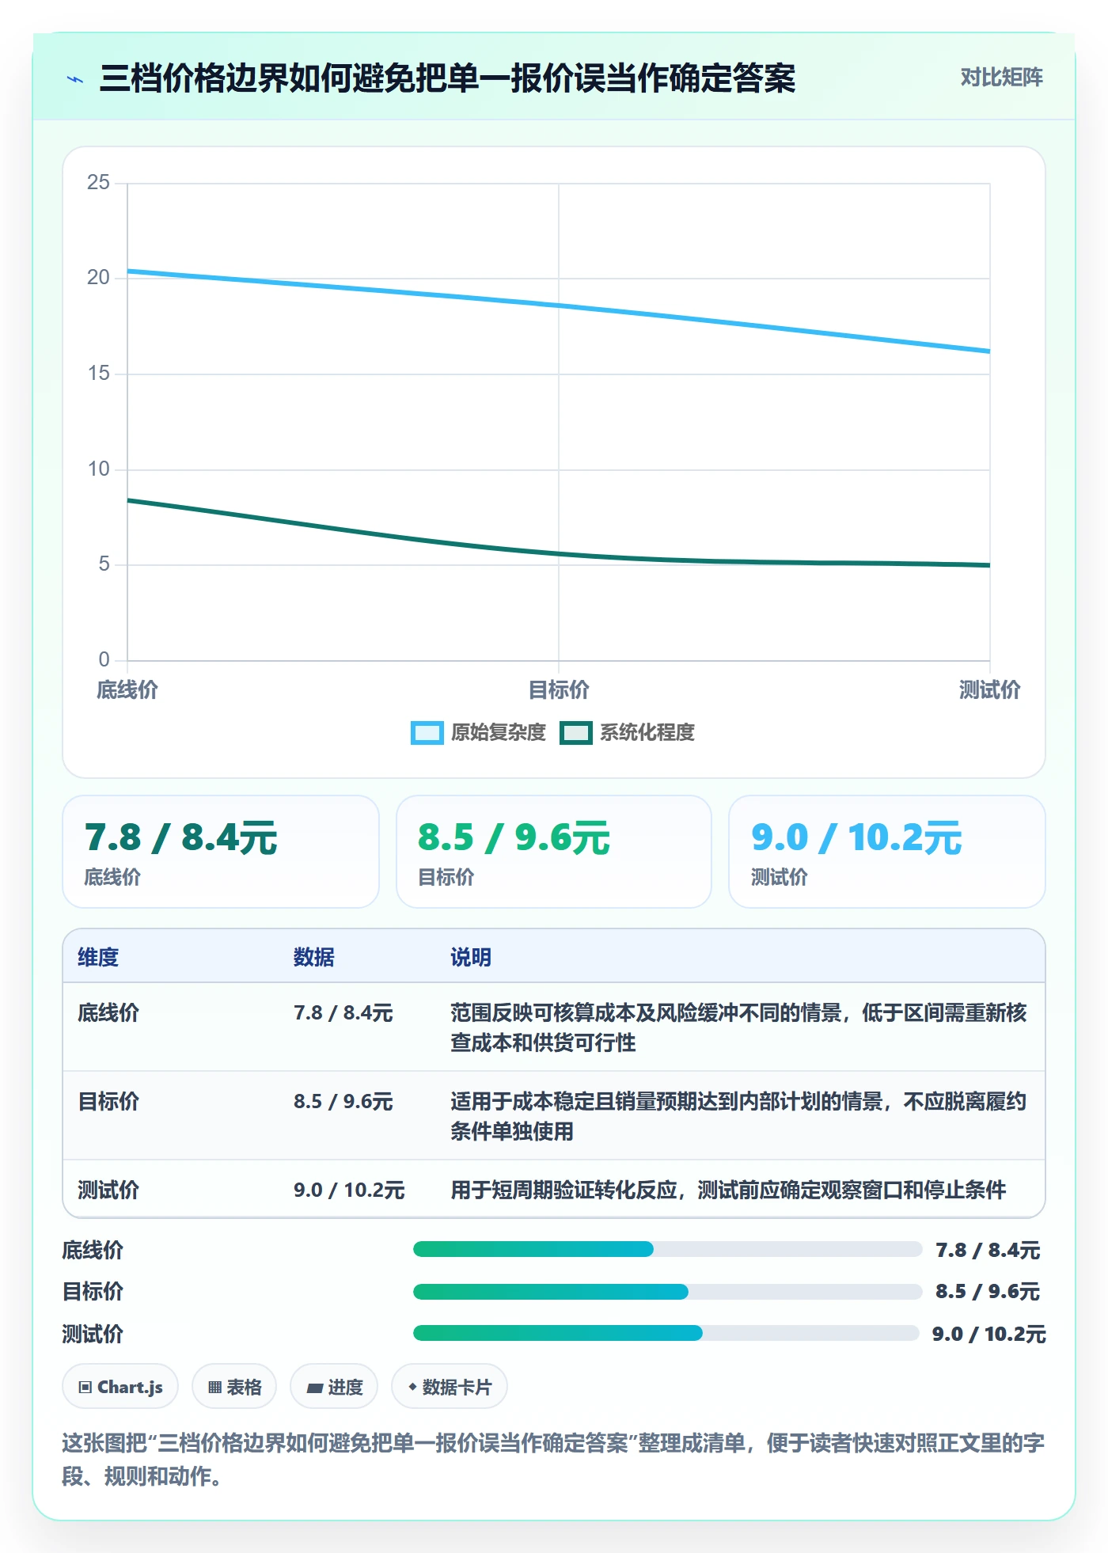Click the table description starting with 范围反映可核算成本
The height and width of the screenshot is (1553, 1108).
click(738, 1027)
